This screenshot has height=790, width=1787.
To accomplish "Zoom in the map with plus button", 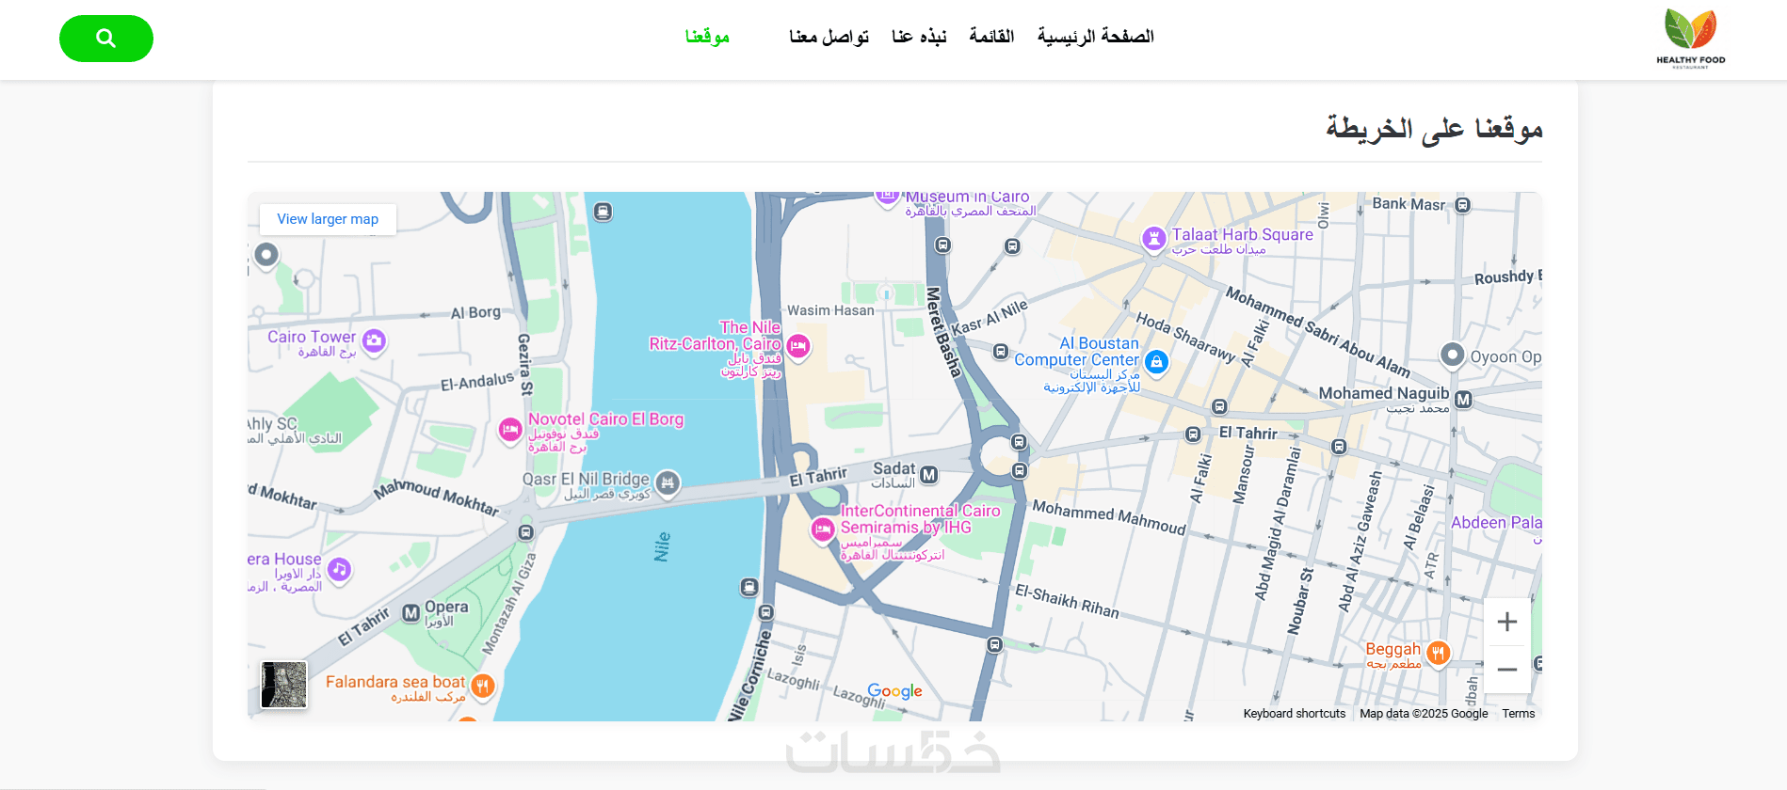I will coord(1506,622).
